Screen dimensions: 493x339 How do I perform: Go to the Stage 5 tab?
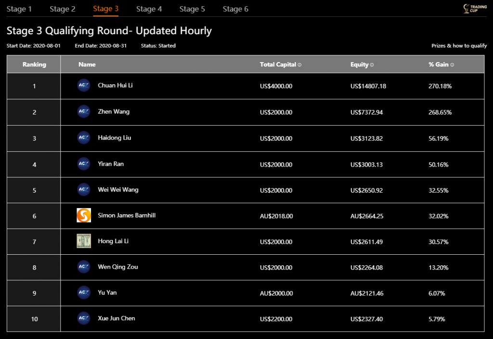[192, 9]
